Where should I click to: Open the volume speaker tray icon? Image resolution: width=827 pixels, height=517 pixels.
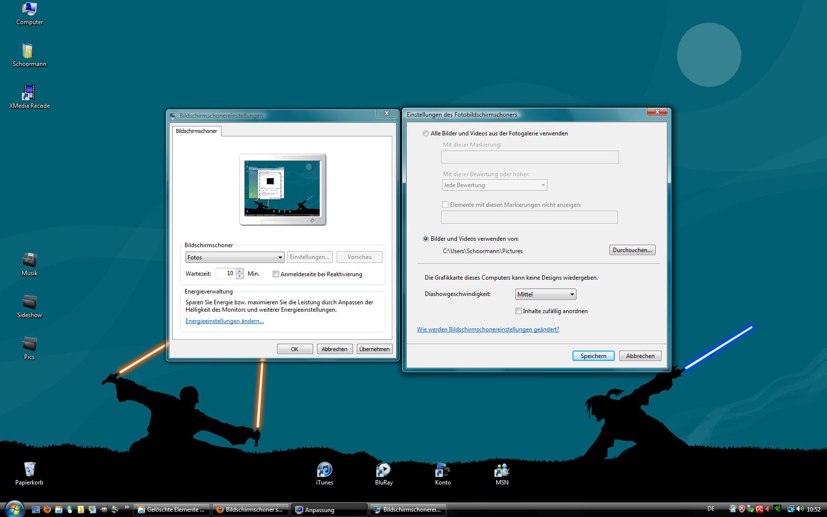pyautogui.click(x=799, y=509)
